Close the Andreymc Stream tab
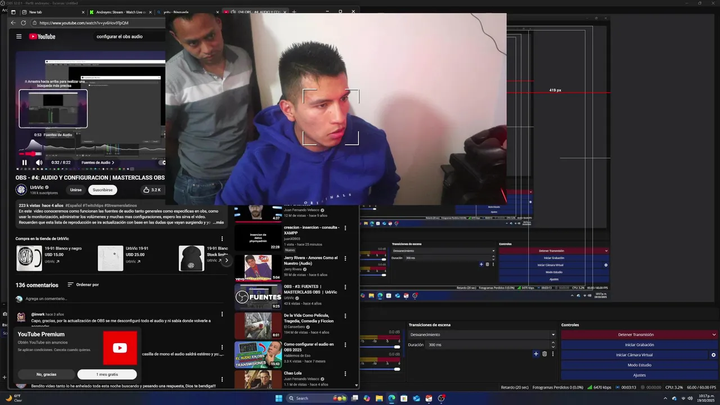The image size is (720, 405). [150, 12]
